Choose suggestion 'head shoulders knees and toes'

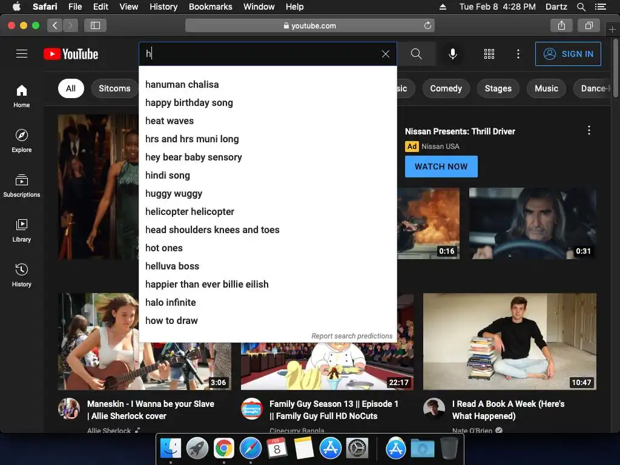268,230
